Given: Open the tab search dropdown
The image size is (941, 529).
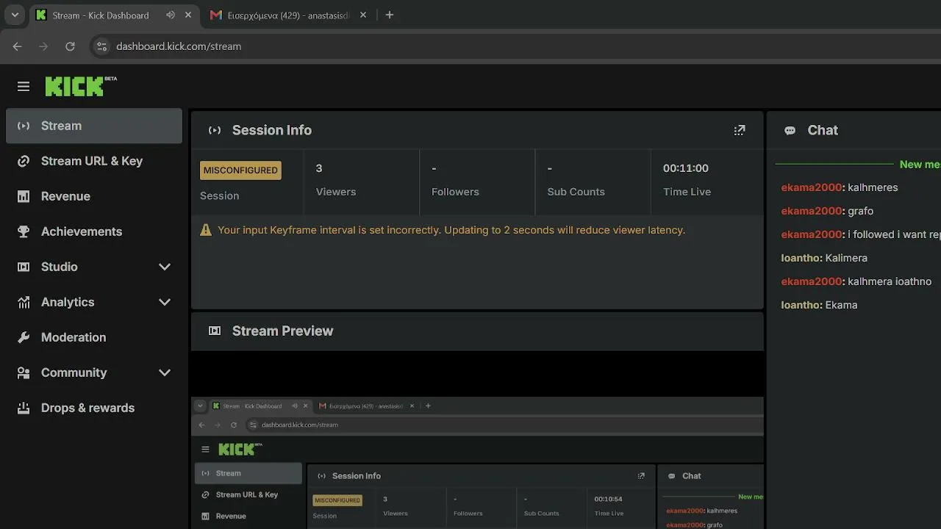Looking at the screenshot, I should (15, 15).
